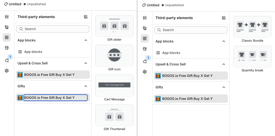Click the Untitled page title in right panel
The width and height of the screenshot is (275, 136).
pos(153,5)
